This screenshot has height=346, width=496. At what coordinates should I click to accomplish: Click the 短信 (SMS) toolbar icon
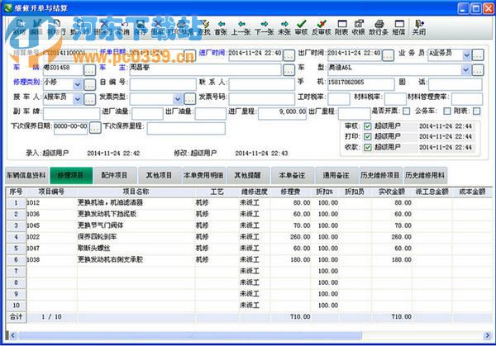tap(398, 27)
